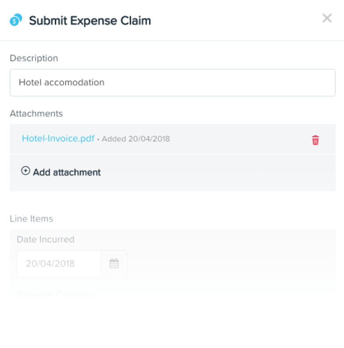Click the Description input field
Screen dimensions: 344x348
pyautogui.click(x=172, y=83)
